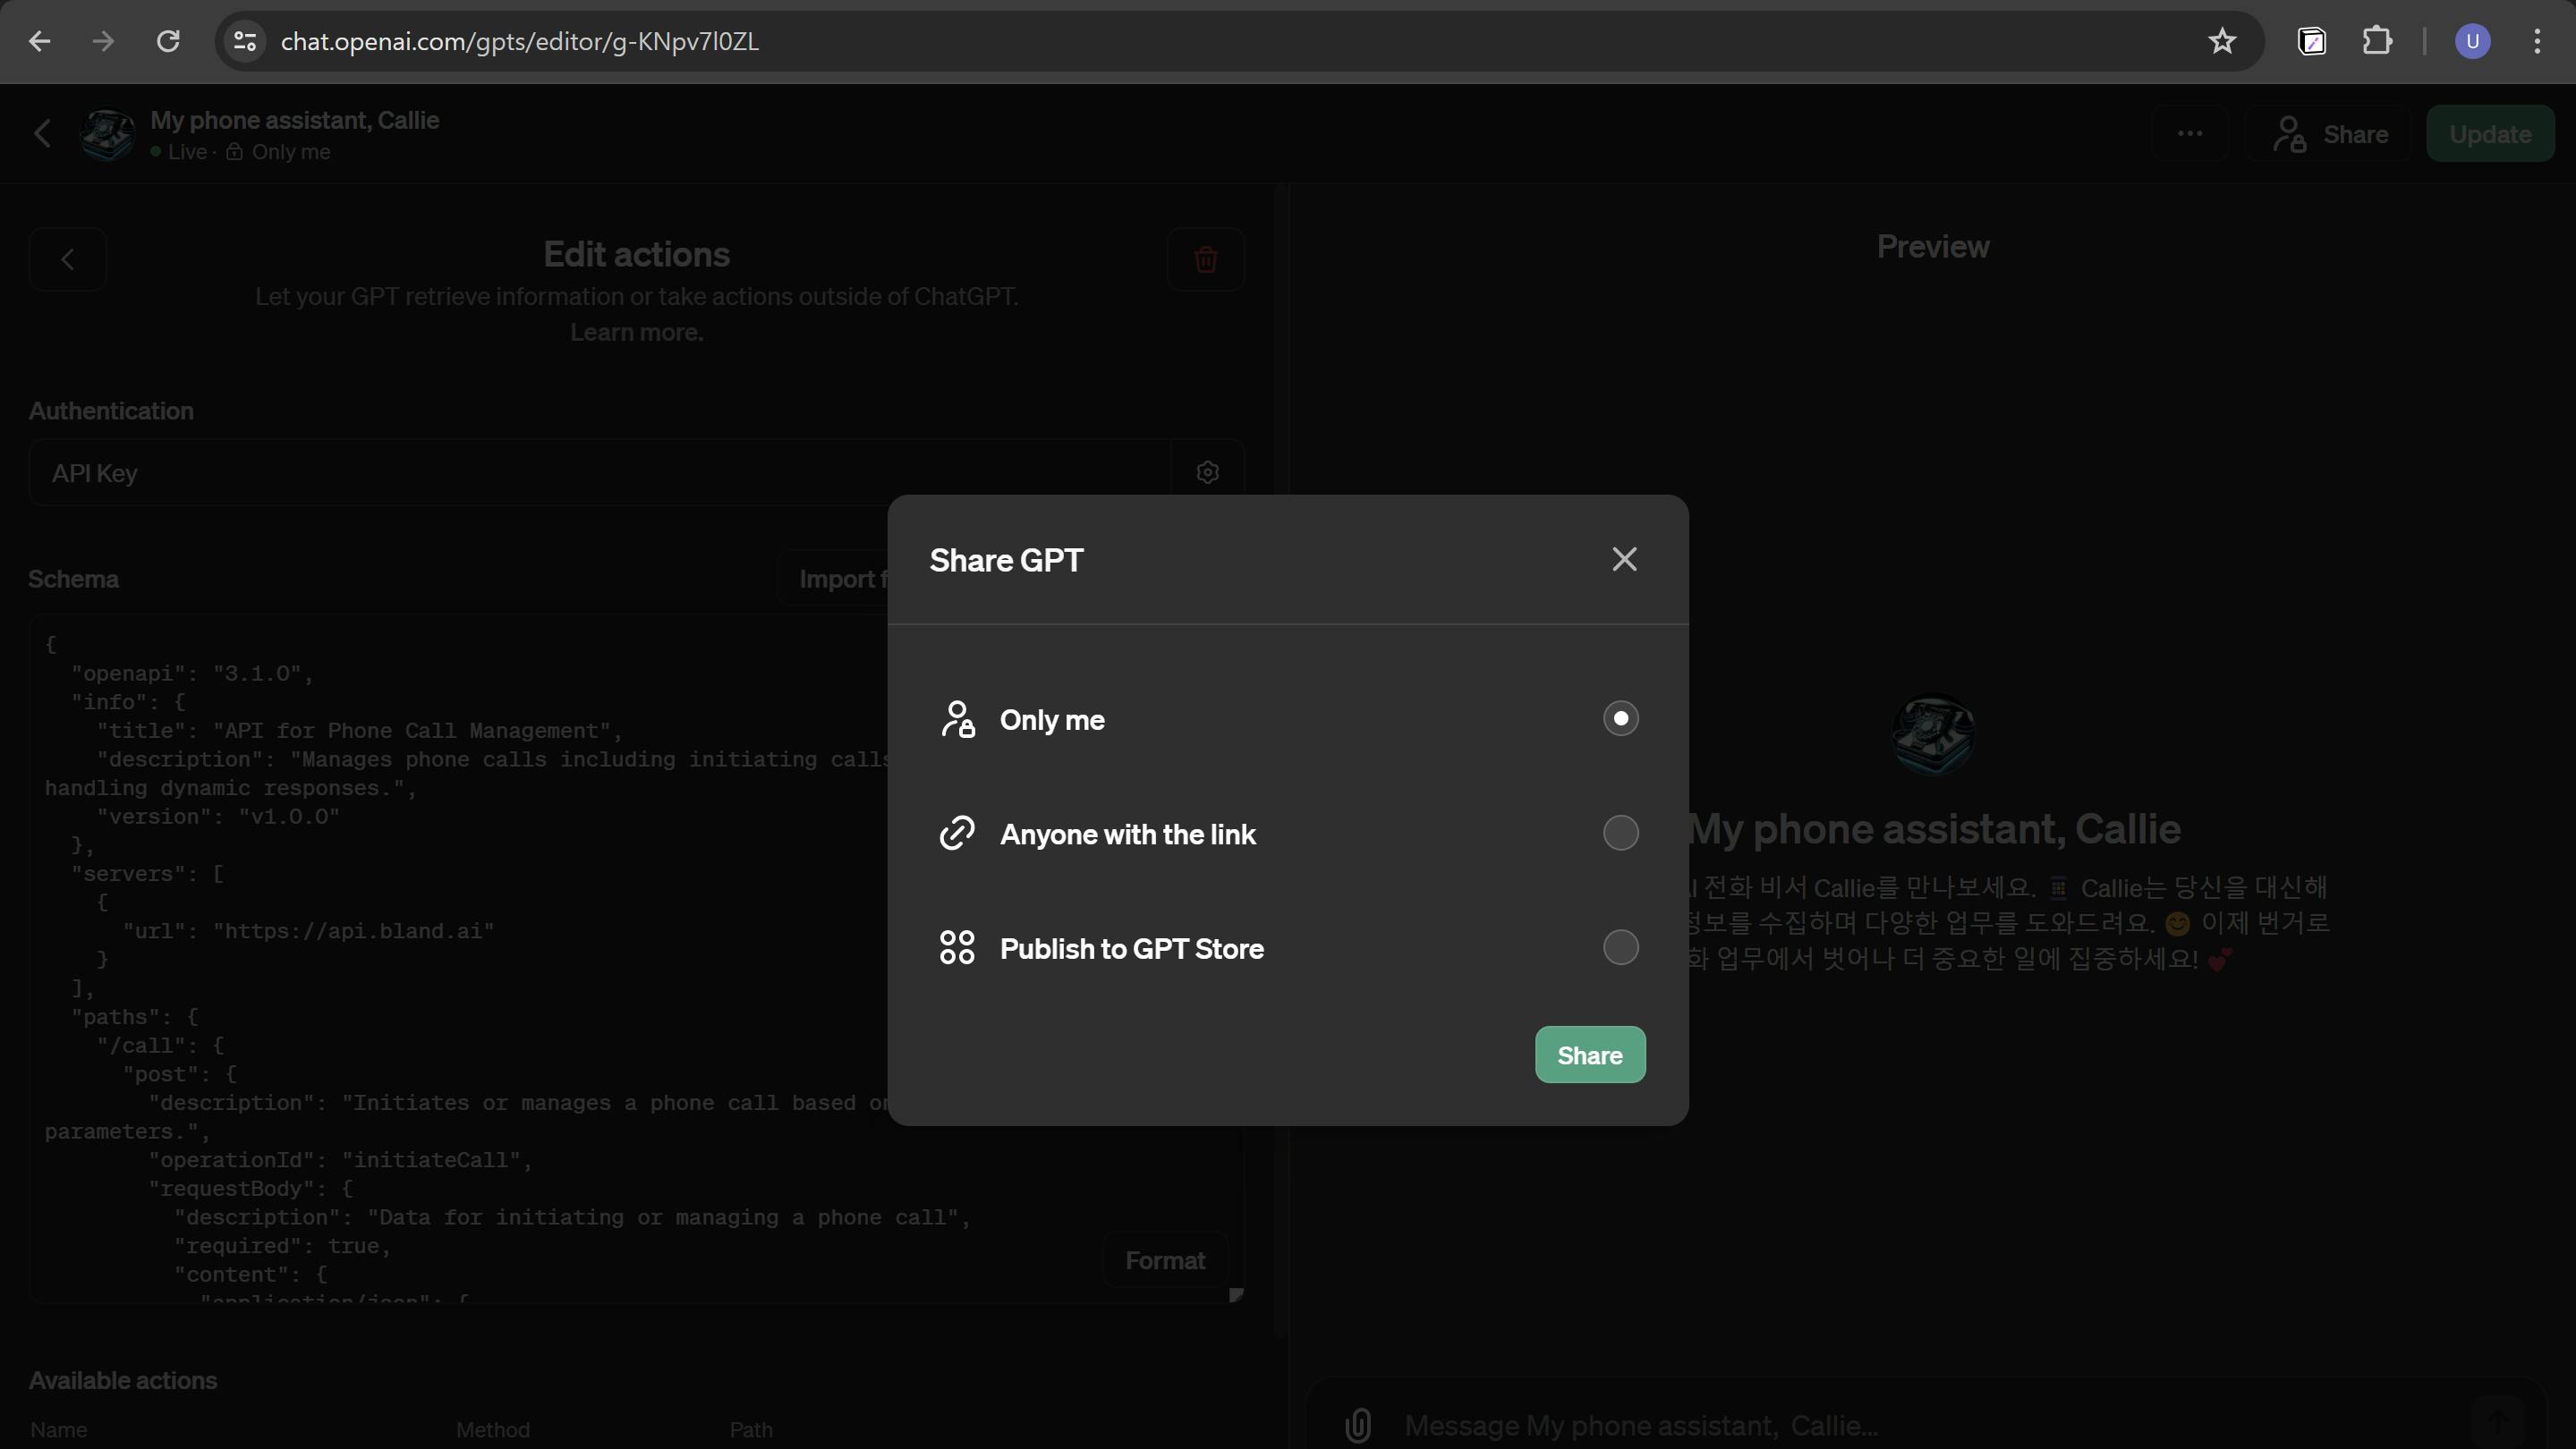Viewport: 2576px width, 1449px height.
Task: Click the green Share confirm button
Action: tap(1589, 1055)
